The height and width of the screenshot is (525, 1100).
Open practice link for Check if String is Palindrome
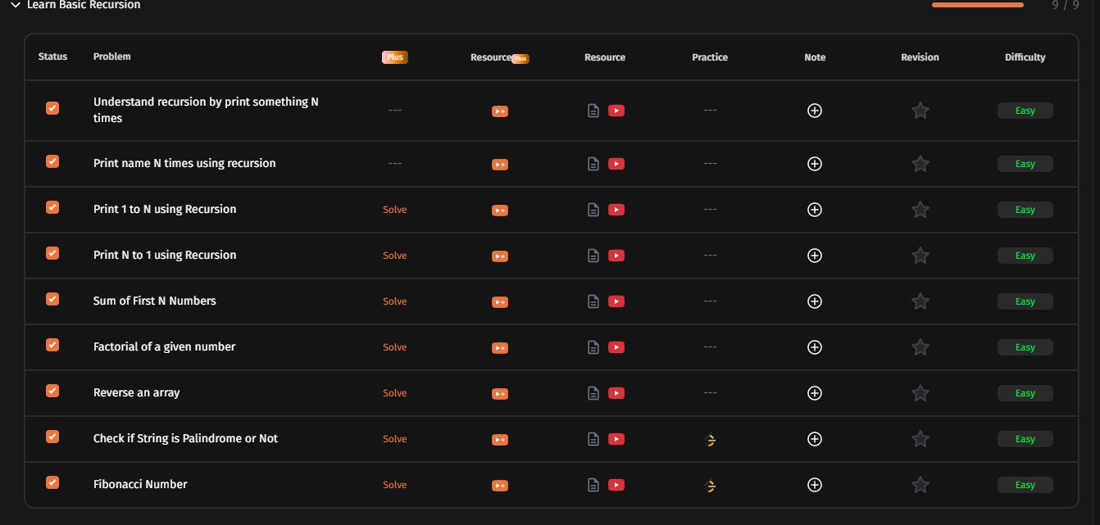(710, 440)
